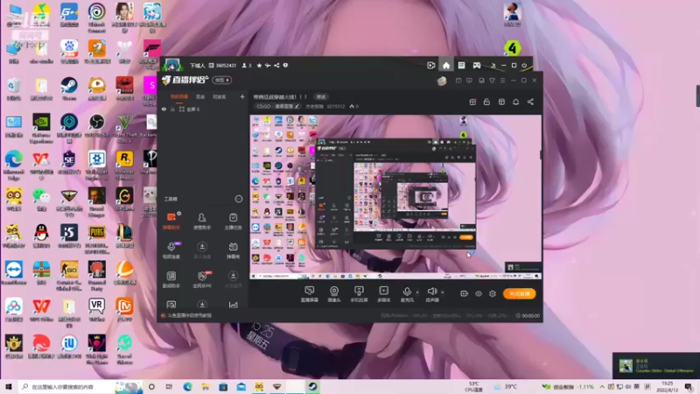The image size is (700, 394).
Task: Toggle lock on 全屏 6 source
Action: [172, 109]
